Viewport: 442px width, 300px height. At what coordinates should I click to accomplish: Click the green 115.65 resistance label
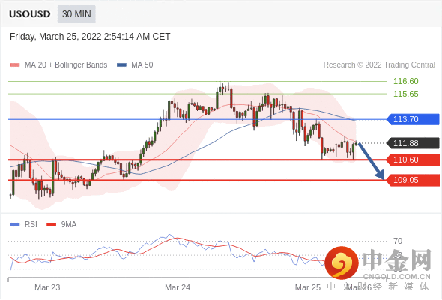[406, 94]
